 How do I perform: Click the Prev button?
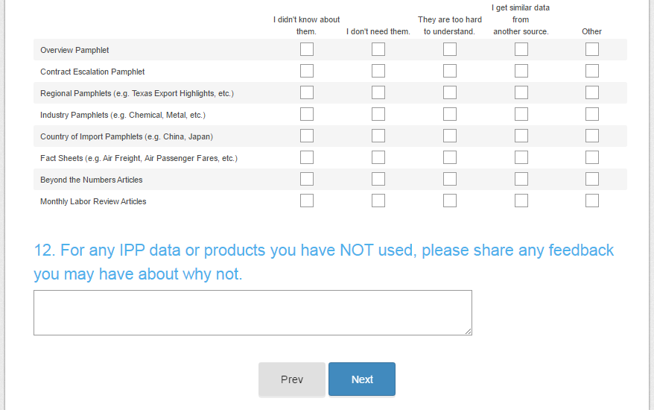(292, 379)
